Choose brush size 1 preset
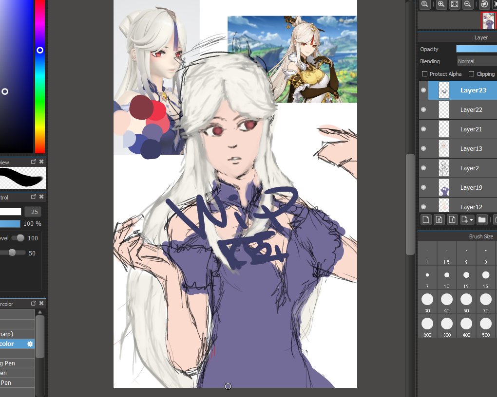The height and width of the screenshot is (397, 497). pyautogui.click(x=427, y=253)
